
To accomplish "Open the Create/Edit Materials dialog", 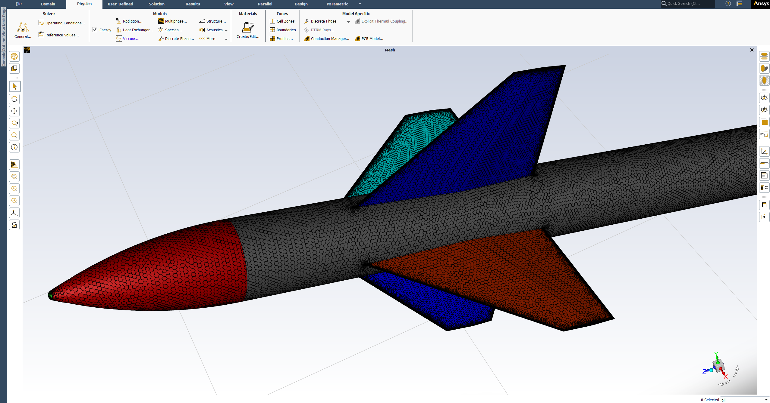I will (x=248, y=30).
